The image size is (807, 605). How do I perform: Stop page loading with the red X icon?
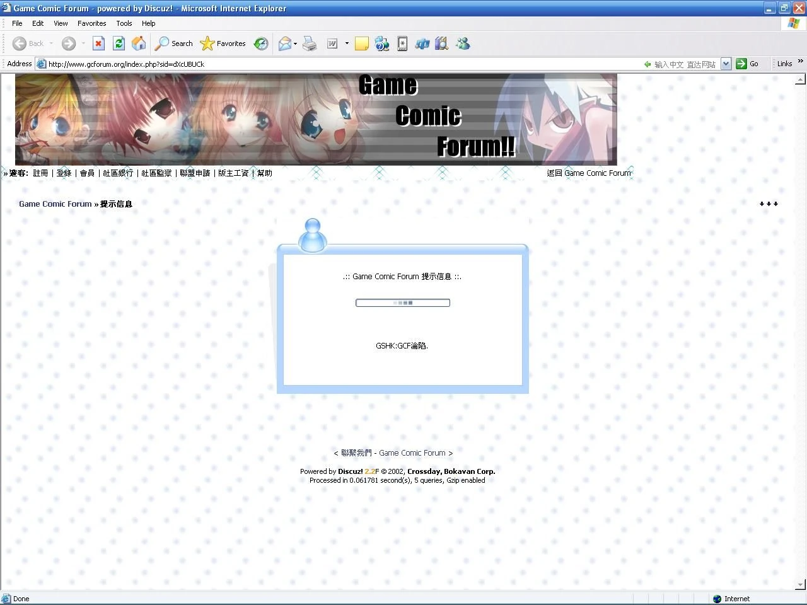click(98, 43)
